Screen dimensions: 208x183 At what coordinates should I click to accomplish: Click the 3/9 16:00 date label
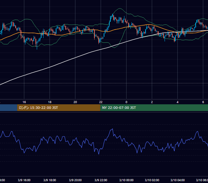[24, 180]
